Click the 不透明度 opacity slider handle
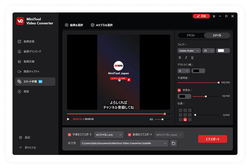 pos(218,82)
